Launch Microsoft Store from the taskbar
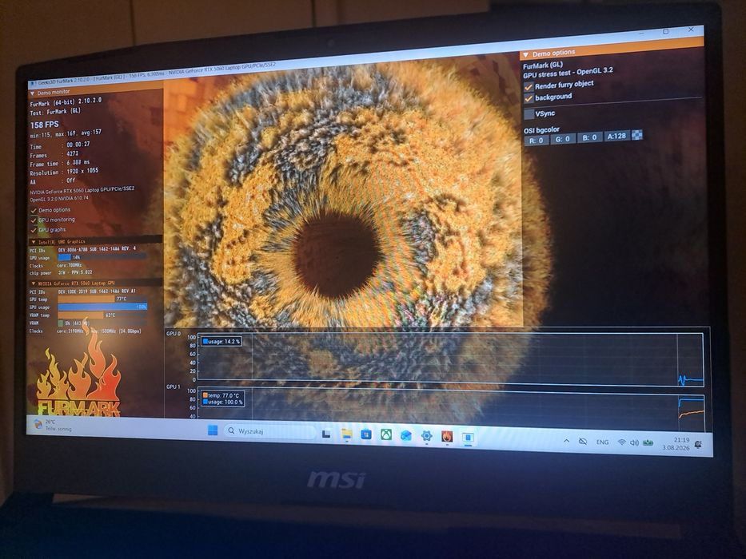This screenshot has width=746, height=559. pyautogui.click(x=366, y=434)
